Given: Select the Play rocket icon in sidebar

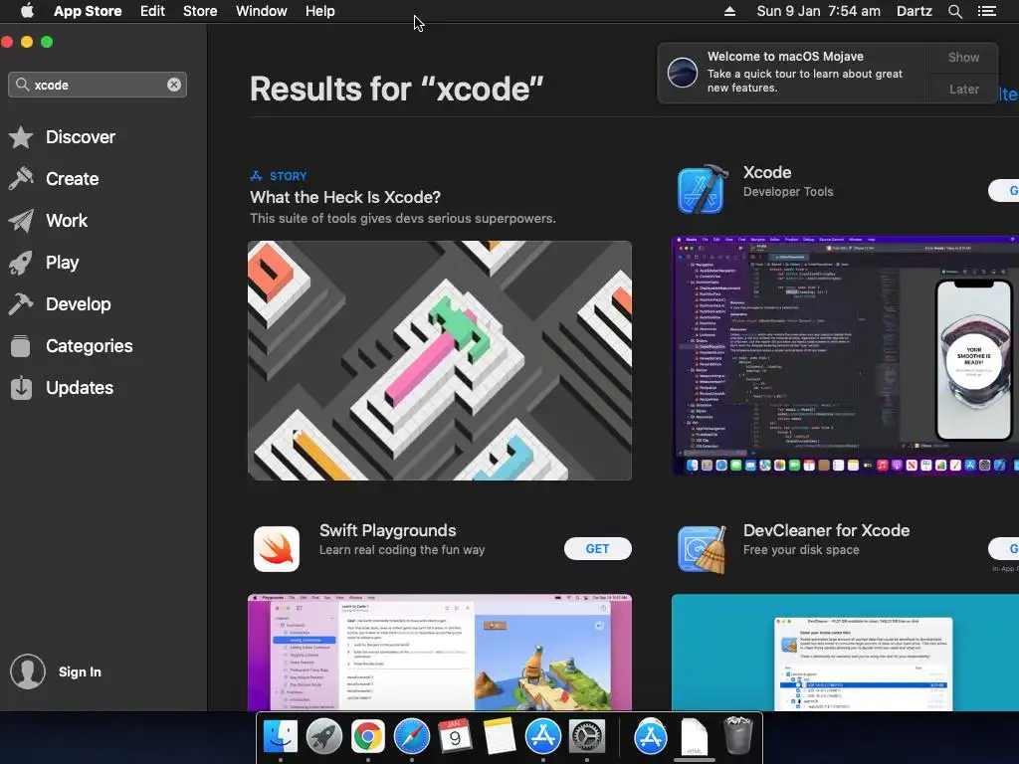Looking at the screenshot, I should click(21, 263).
